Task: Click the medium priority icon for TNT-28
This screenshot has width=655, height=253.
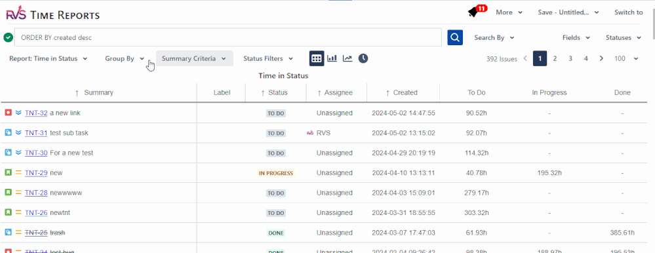Action: [x=18, y=193]
